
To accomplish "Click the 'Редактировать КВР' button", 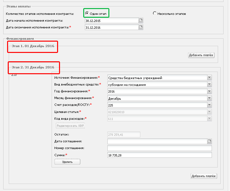I will click(x=70, y=126).
